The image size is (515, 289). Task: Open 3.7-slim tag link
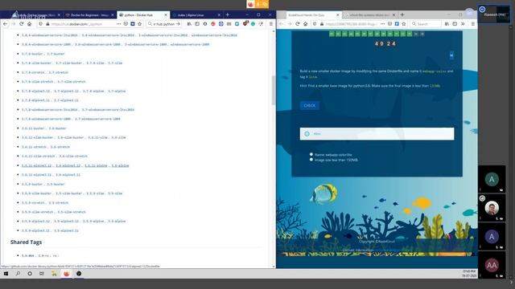tap(115, 63)
